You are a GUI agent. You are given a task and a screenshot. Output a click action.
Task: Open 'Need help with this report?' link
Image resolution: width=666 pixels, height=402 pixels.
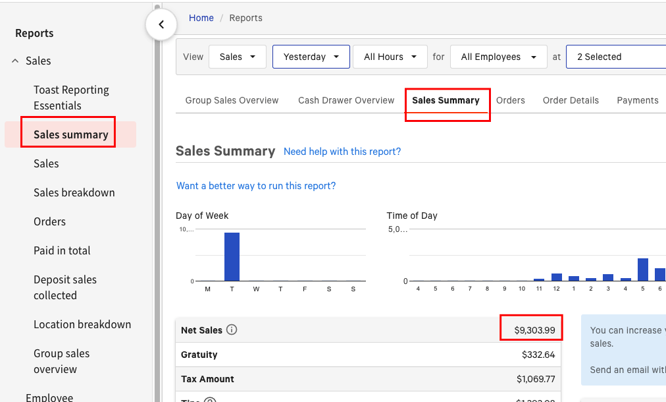pyautogui.click(x=342, y=152)
